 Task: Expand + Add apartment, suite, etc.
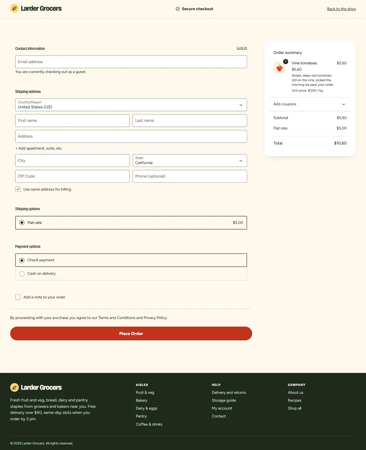pos(39,148)
